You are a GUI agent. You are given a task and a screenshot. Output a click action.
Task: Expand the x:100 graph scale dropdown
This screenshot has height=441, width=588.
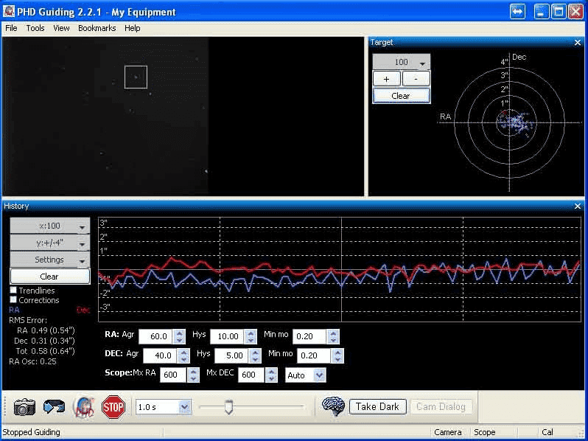pyautogui.click(x=83, y=226)
